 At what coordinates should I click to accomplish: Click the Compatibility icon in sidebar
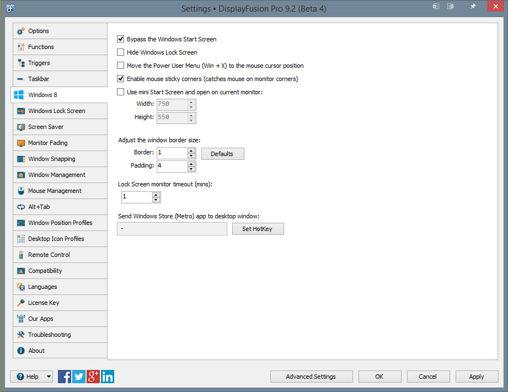21,271
